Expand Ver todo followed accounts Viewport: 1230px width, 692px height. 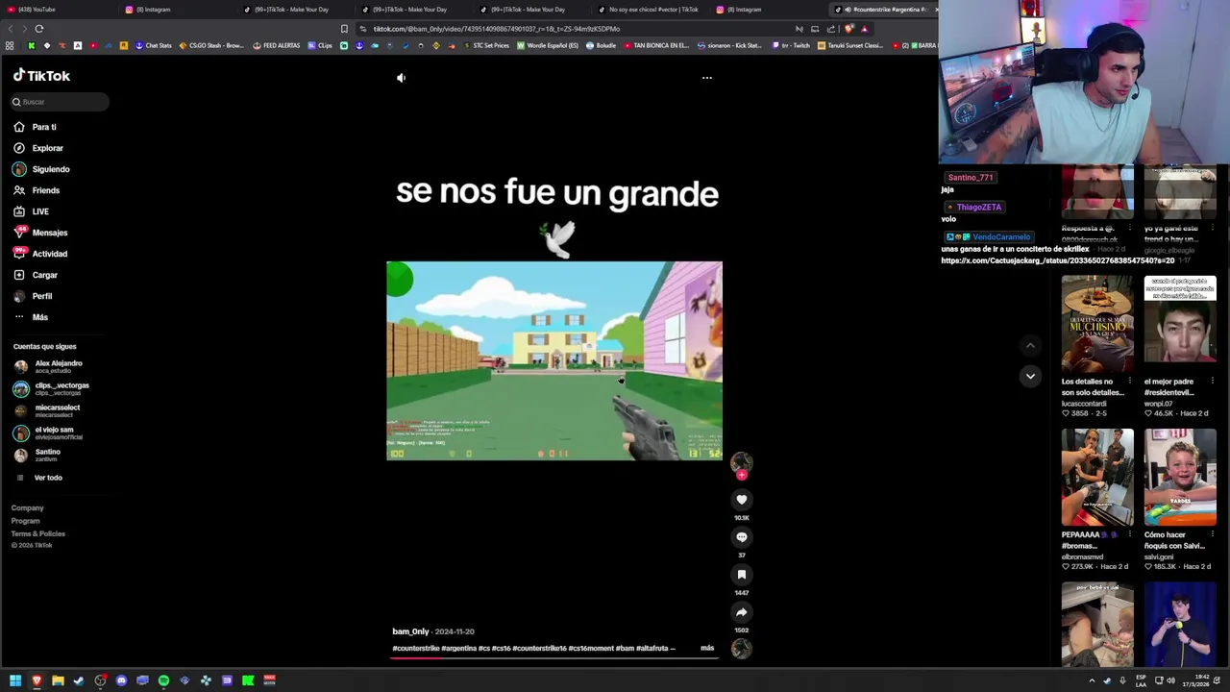pos(39,478)
